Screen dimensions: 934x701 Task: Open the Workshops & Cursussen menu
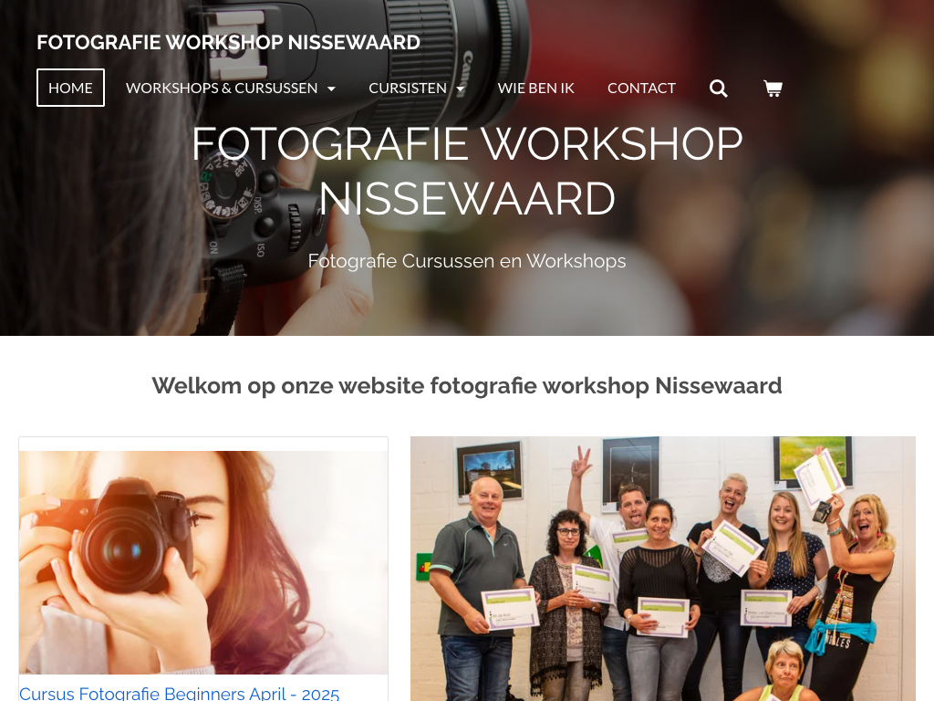tap(222, 88)
